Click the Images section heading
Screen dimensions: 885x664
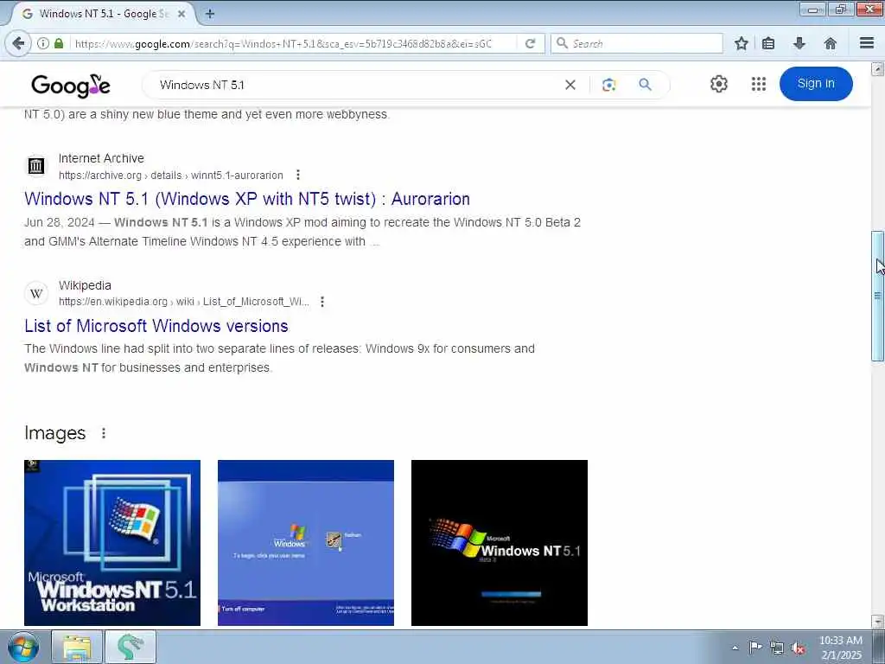pos(54,433)
